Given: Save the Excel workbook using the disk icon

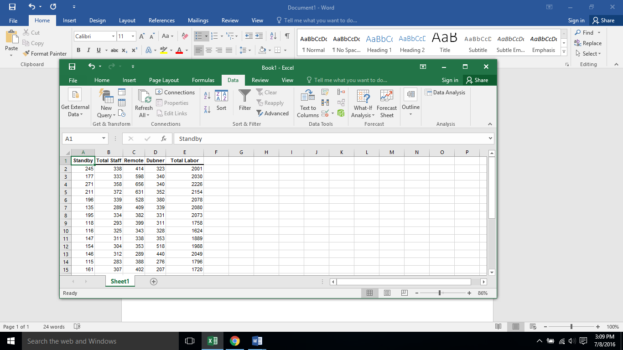Looking at the screenshot, I should [72, 67].
